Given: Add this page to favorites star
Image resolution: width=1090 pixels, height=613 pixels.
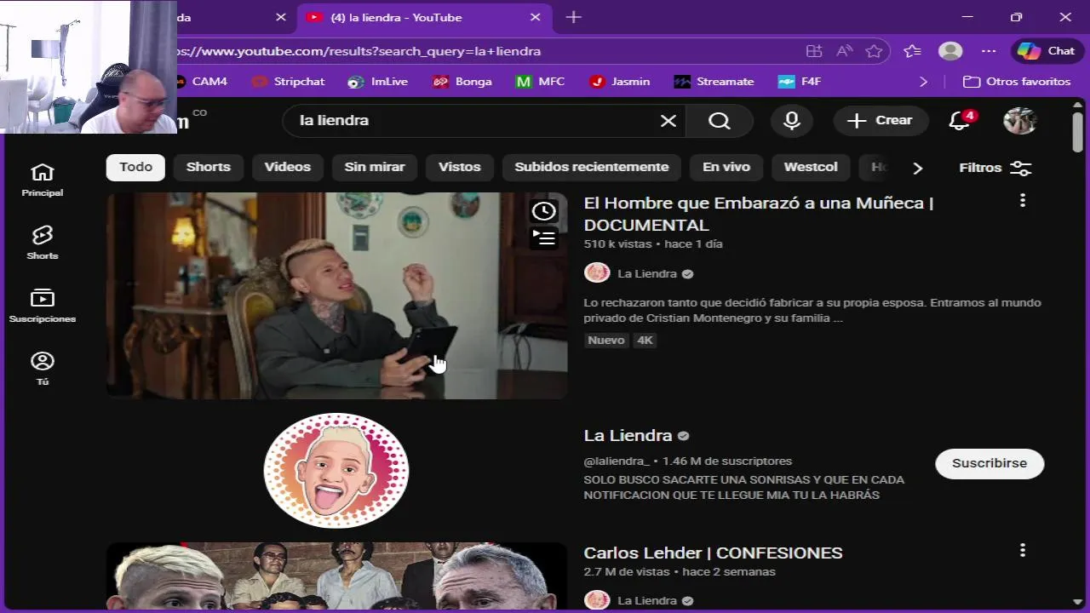Looking at the screenshot, I should 874,51.
